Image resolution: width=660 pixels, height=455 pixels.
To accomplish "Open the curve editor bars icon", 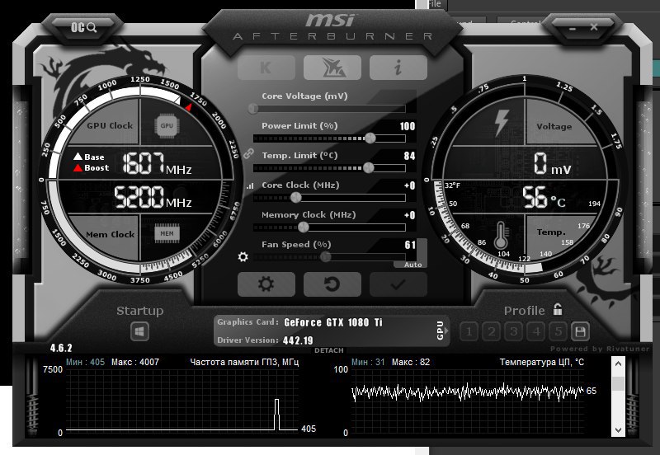I will coord(250,185).
